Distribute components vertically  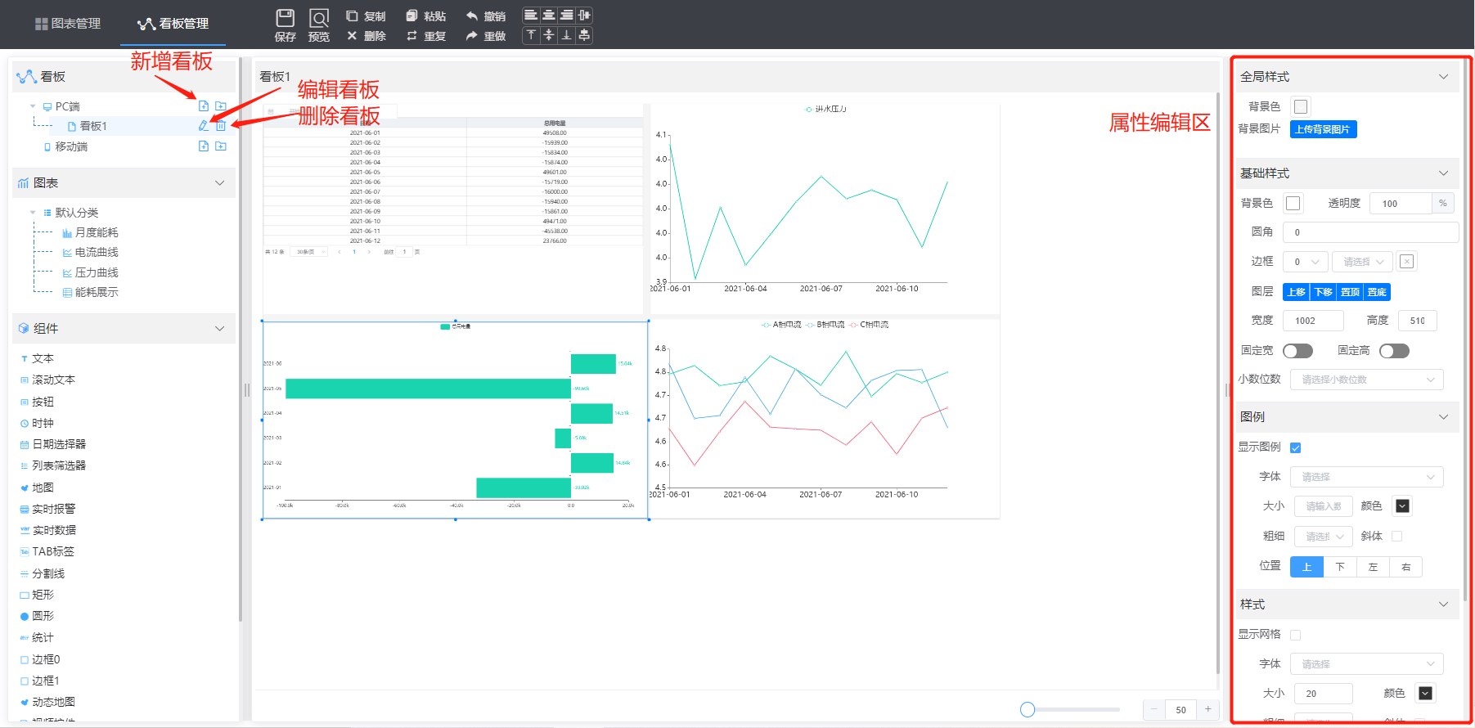tap(584, 34)
